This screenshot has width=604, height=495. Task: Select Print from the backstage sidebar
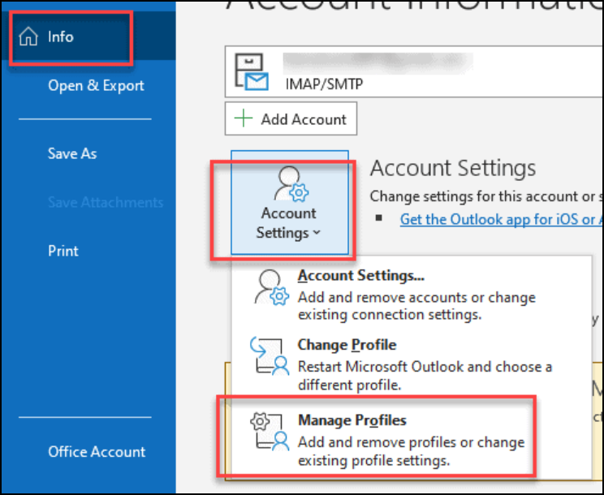tap(64, 251)
